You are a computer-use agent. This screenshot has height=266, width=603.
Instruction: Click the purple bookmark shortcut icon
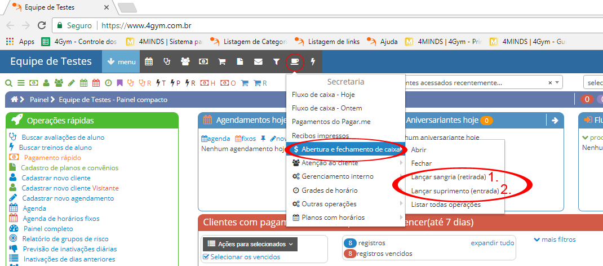pyautogui.click(x=119, y=83)
